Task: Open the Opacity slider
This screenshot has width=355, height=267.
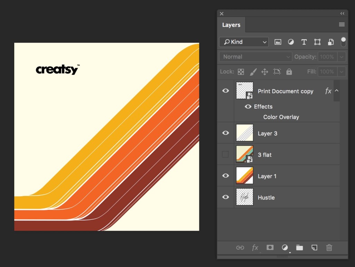Action: coord(343,57)
